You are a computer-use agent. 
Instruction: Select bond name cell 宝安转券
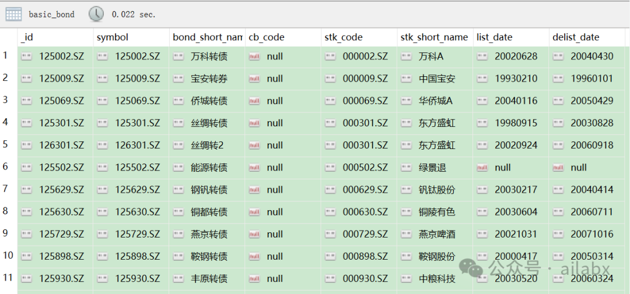[x=207, y=79]
